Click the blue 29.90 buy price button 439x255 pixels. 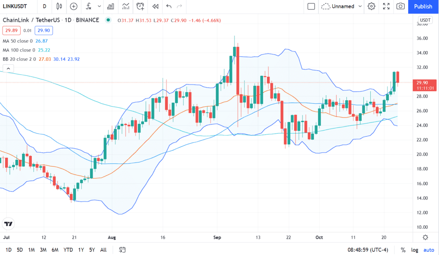[x=44, y=30]
